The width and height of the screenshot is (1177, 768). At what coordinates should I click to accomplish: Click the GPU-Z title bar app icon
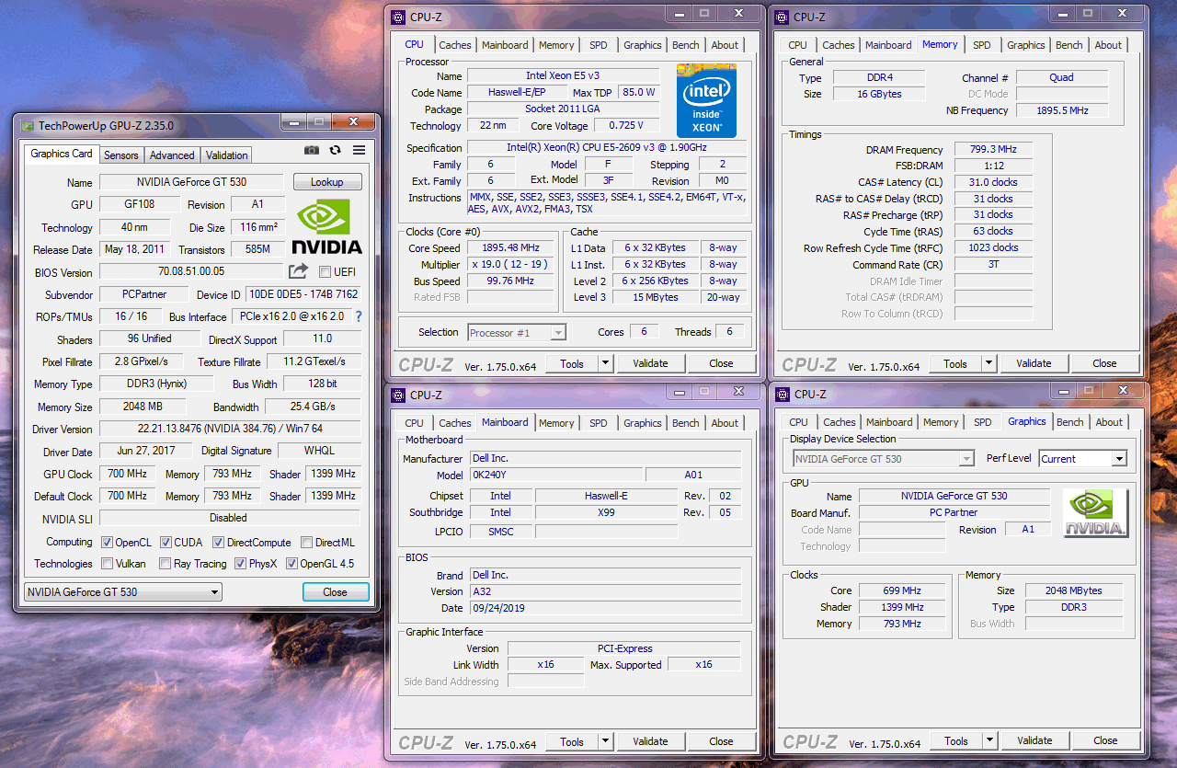27,126
